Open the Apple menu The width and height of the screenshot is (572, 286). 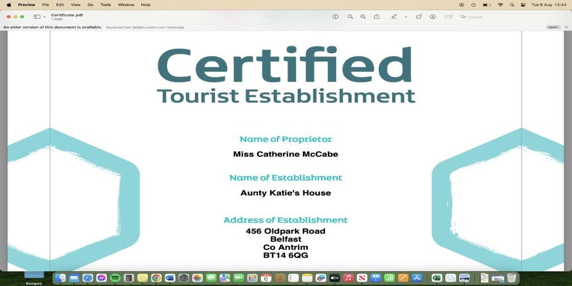coord(9,4)
